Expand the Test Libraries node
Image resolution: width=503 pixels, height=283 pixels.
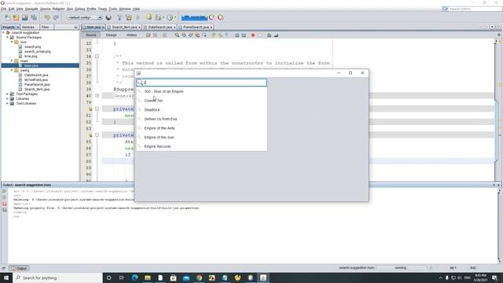point(8,103)
